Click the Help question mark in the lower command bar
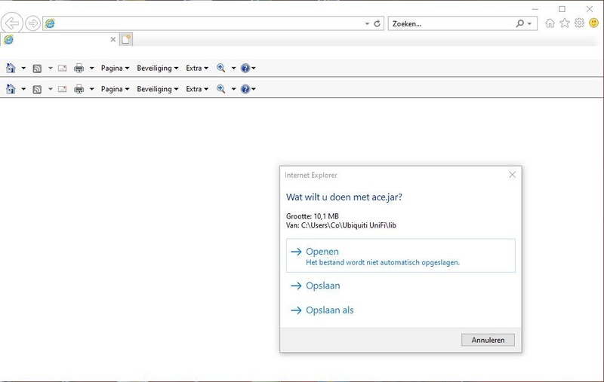604x382 pixels. tap(245, 89)
